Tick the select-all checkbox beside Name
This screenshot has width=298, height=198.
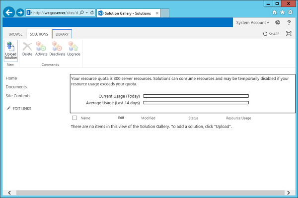tap(74, 118)
